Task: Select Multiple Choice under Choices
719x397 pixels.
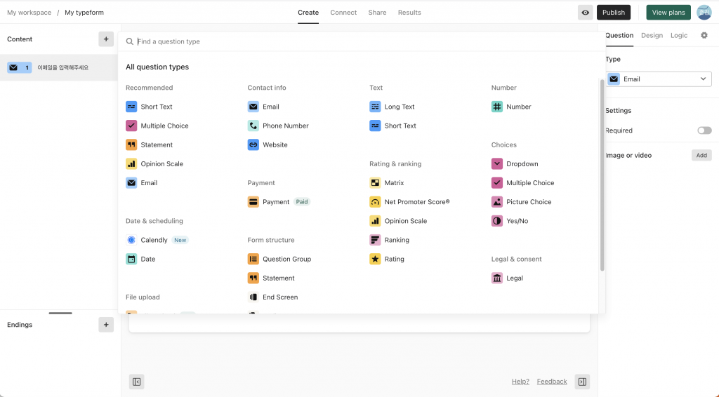Action: [x=522, y=182]
